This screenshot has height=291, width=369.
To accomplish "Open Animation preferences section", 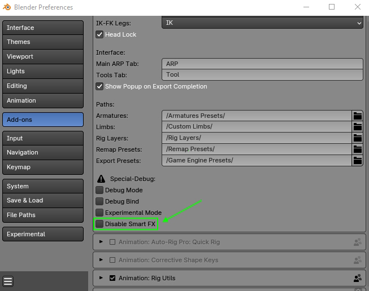I will [43, 100].
